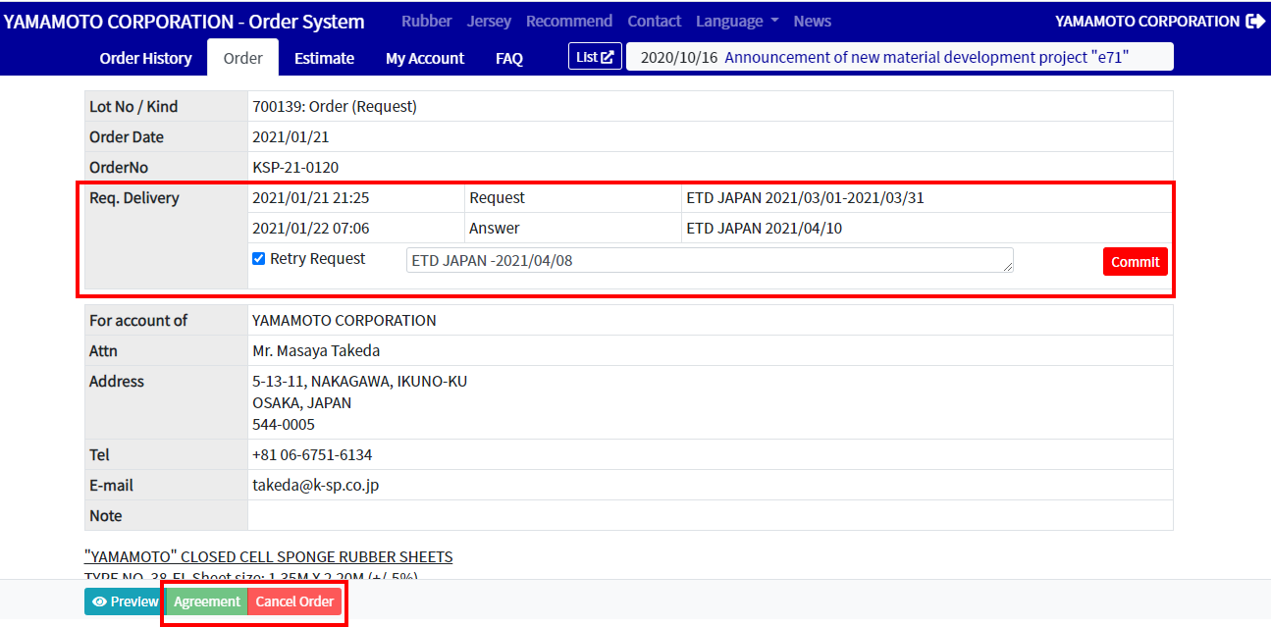The width and height of the screenshot is (1271, 627).
Task: Open the Recommend navigation link
Action: (569, 22)
